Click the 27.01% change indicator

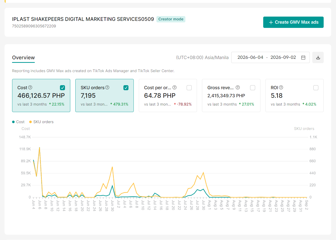point(247,104)
